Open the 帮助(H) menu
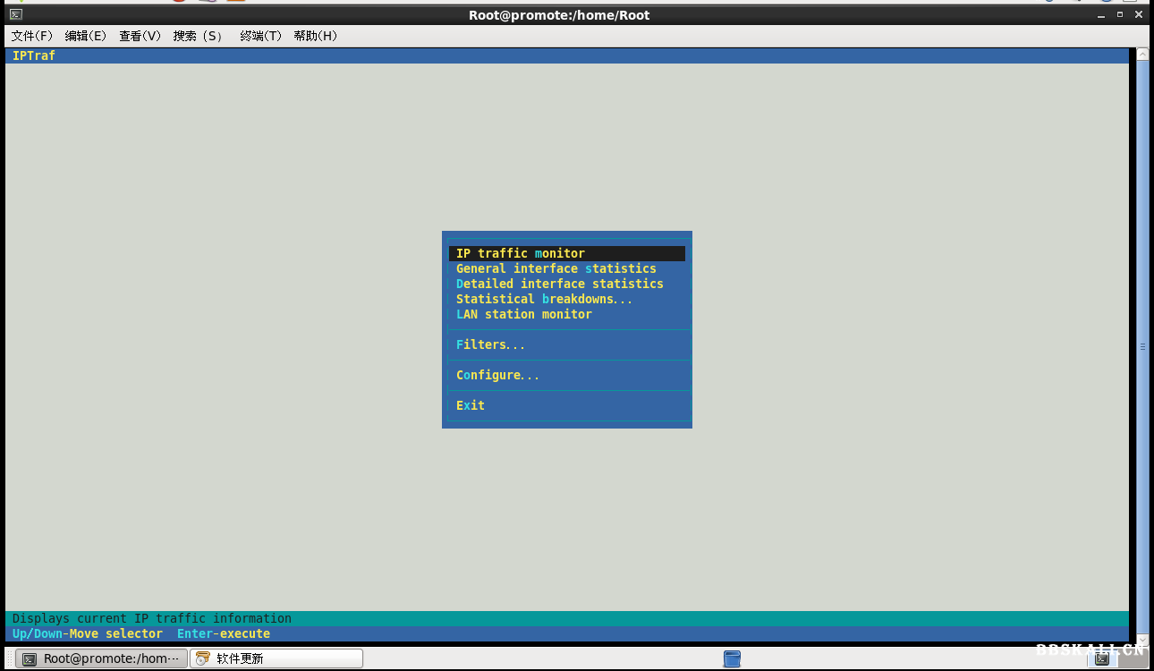 tap(316, 36)
